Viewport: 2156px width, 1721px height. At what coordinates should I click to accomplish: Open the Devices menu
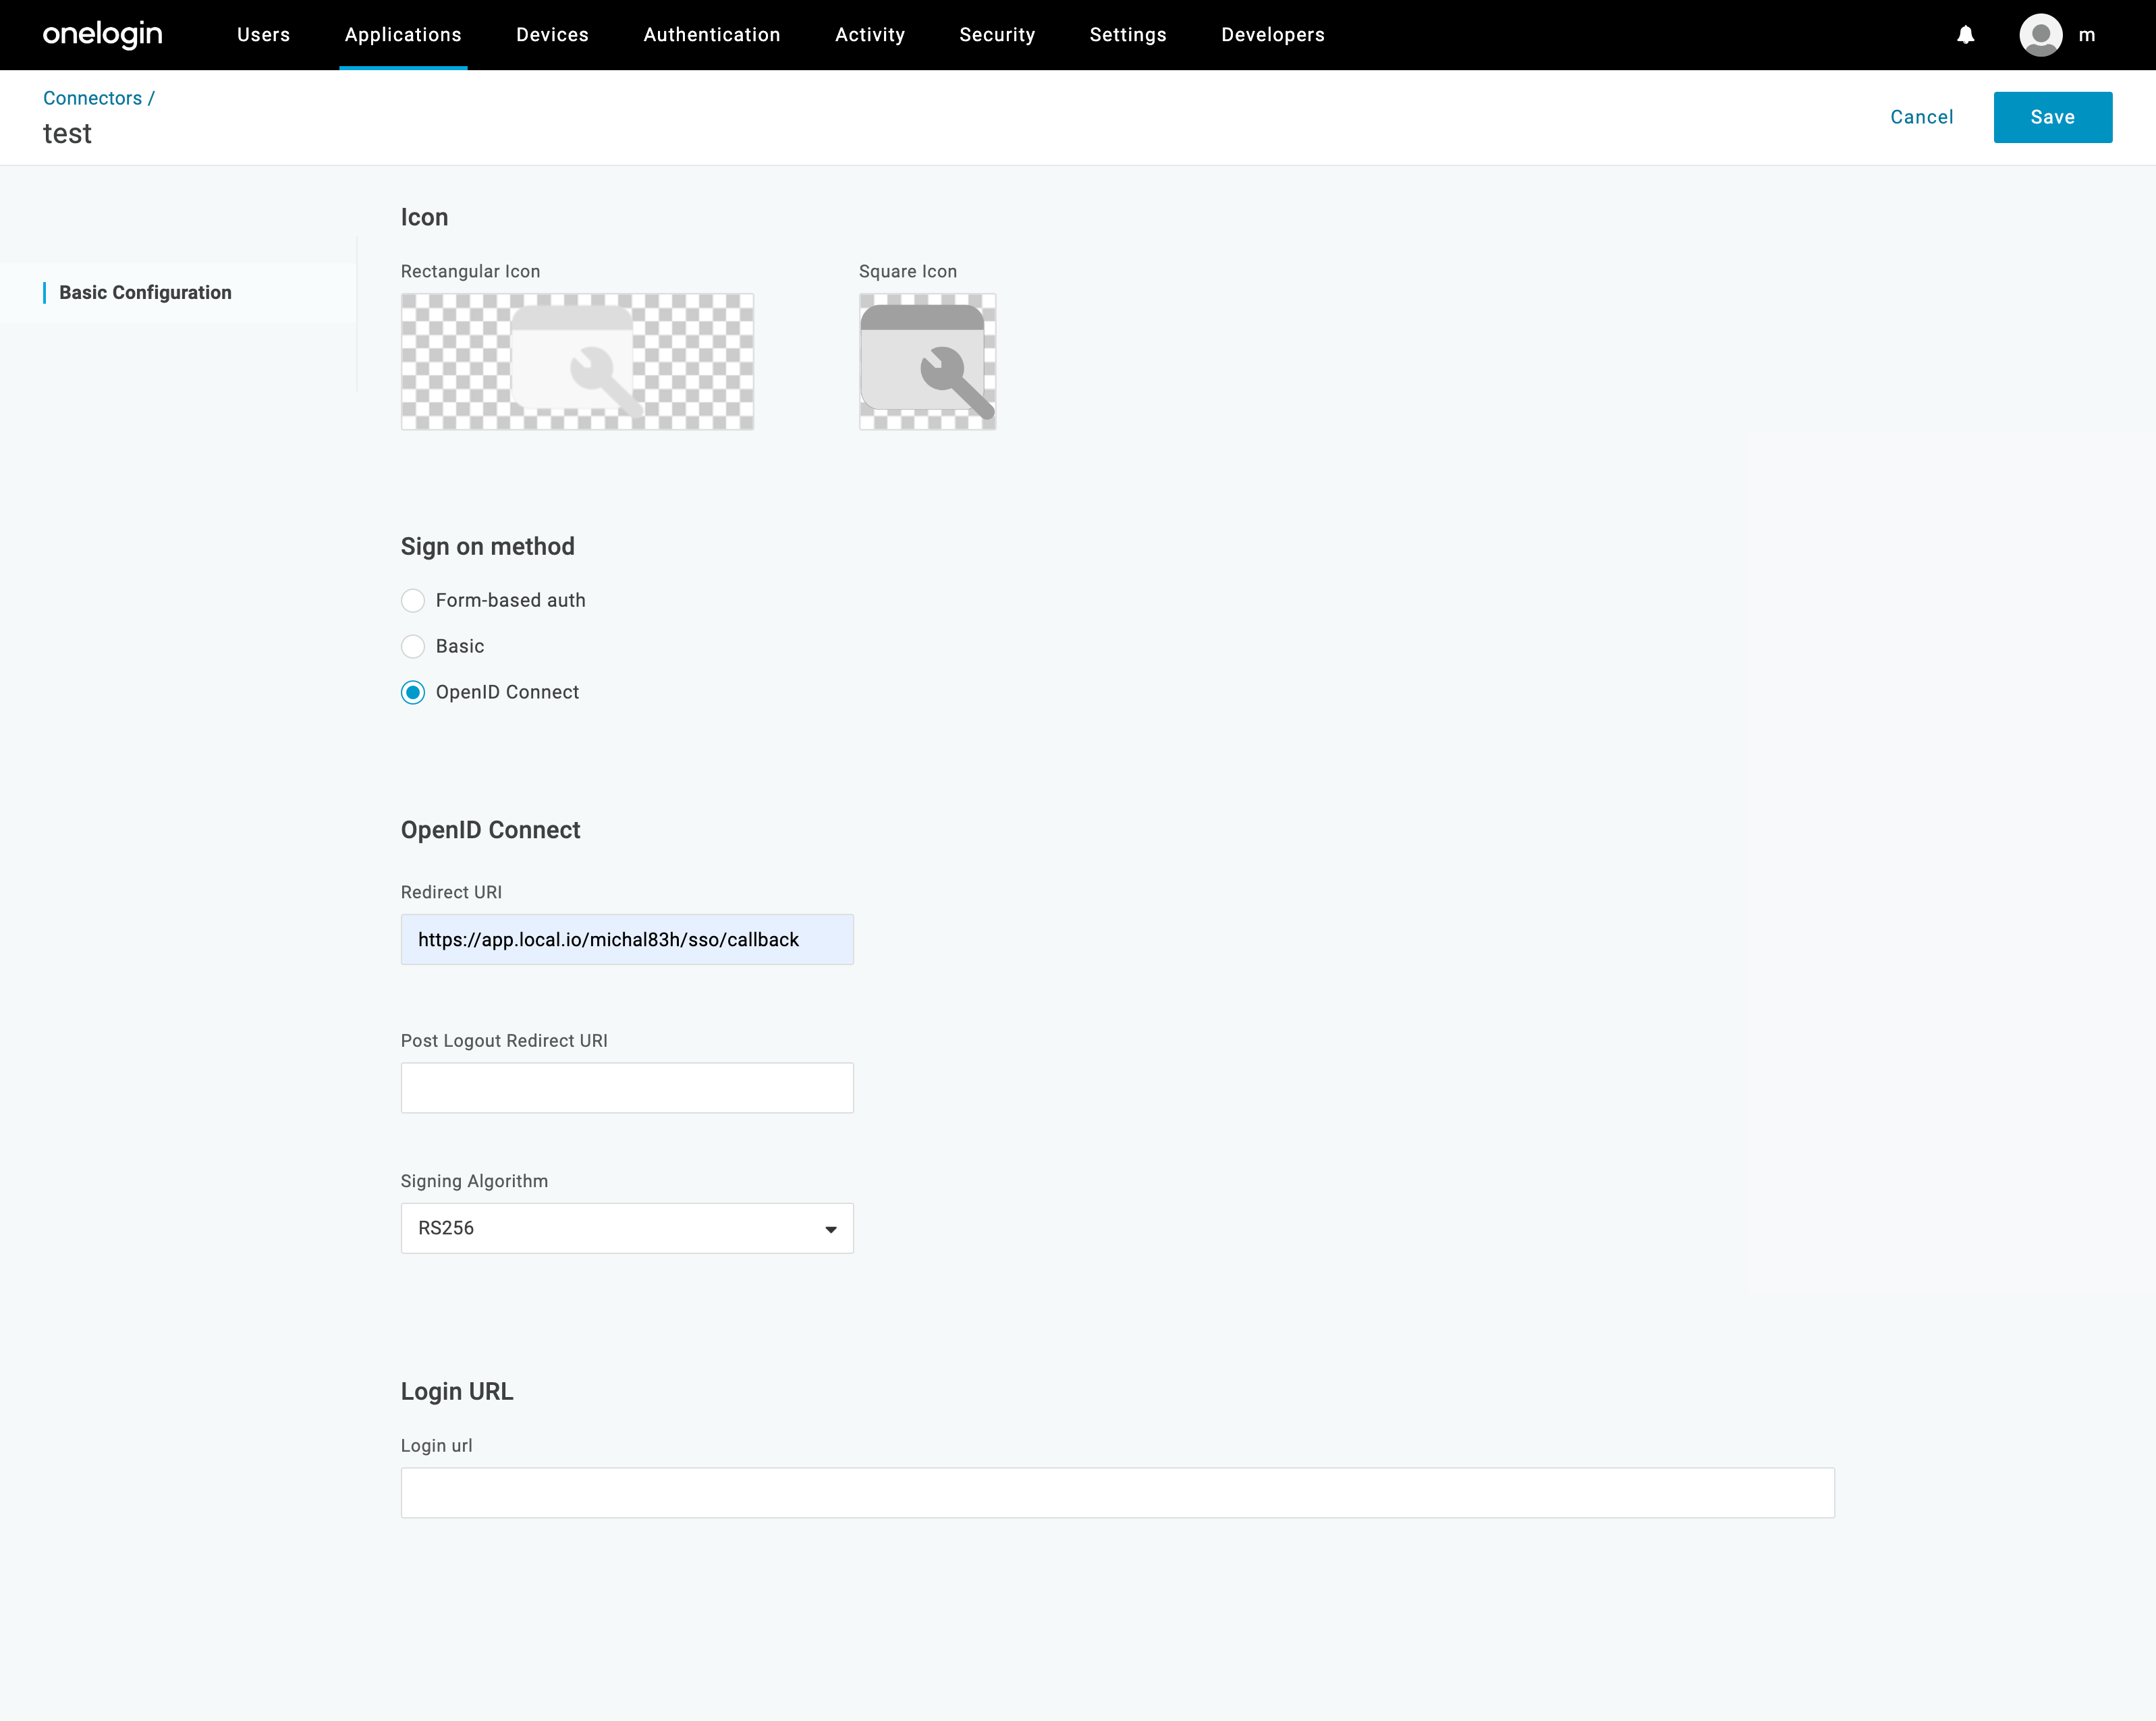pos(552,35)
